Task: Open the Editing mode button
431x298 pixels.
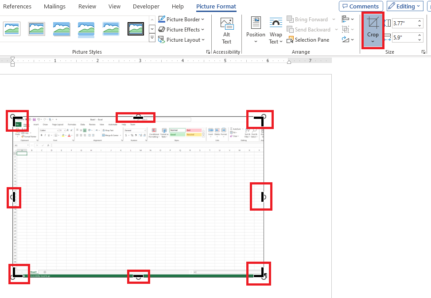Action: pos(404,7)
